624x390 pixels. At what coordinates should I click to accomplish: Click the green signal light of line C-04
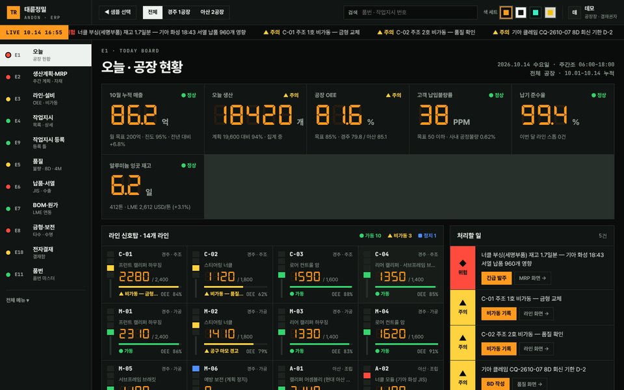[367, 275]
